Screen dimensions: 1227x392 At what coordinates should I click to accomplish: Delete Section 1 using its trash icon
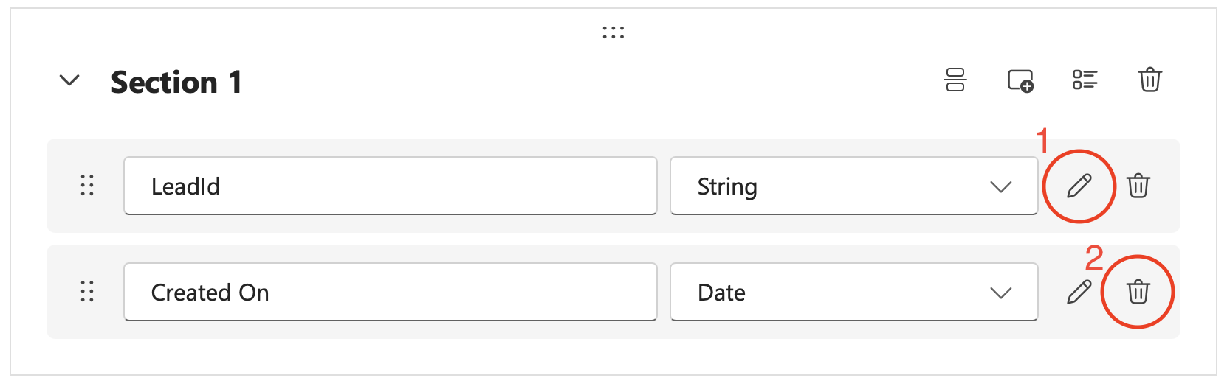point(1149,80)
